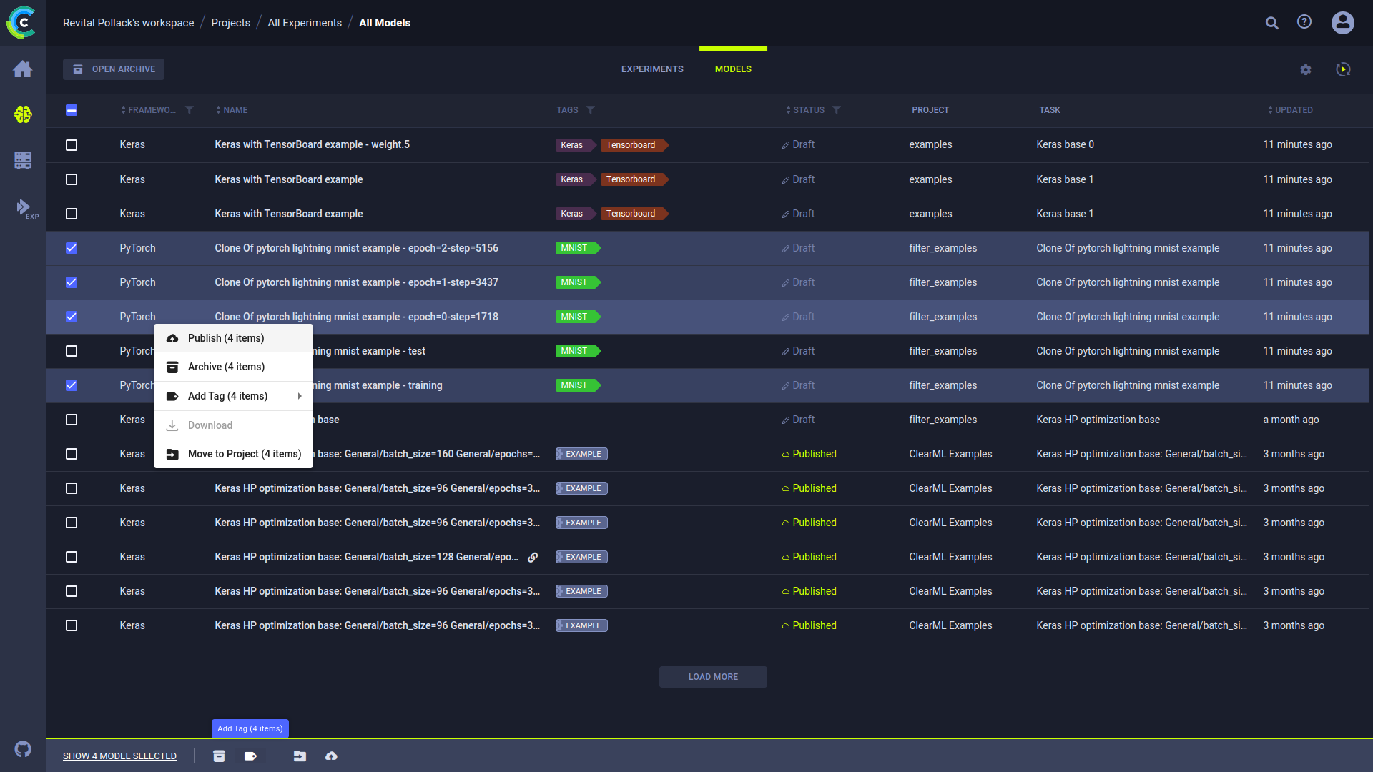The width and height of the screenshot is (1373, 772).
Task: Toggle the select-all header checkbox
Action: point(72,110)
